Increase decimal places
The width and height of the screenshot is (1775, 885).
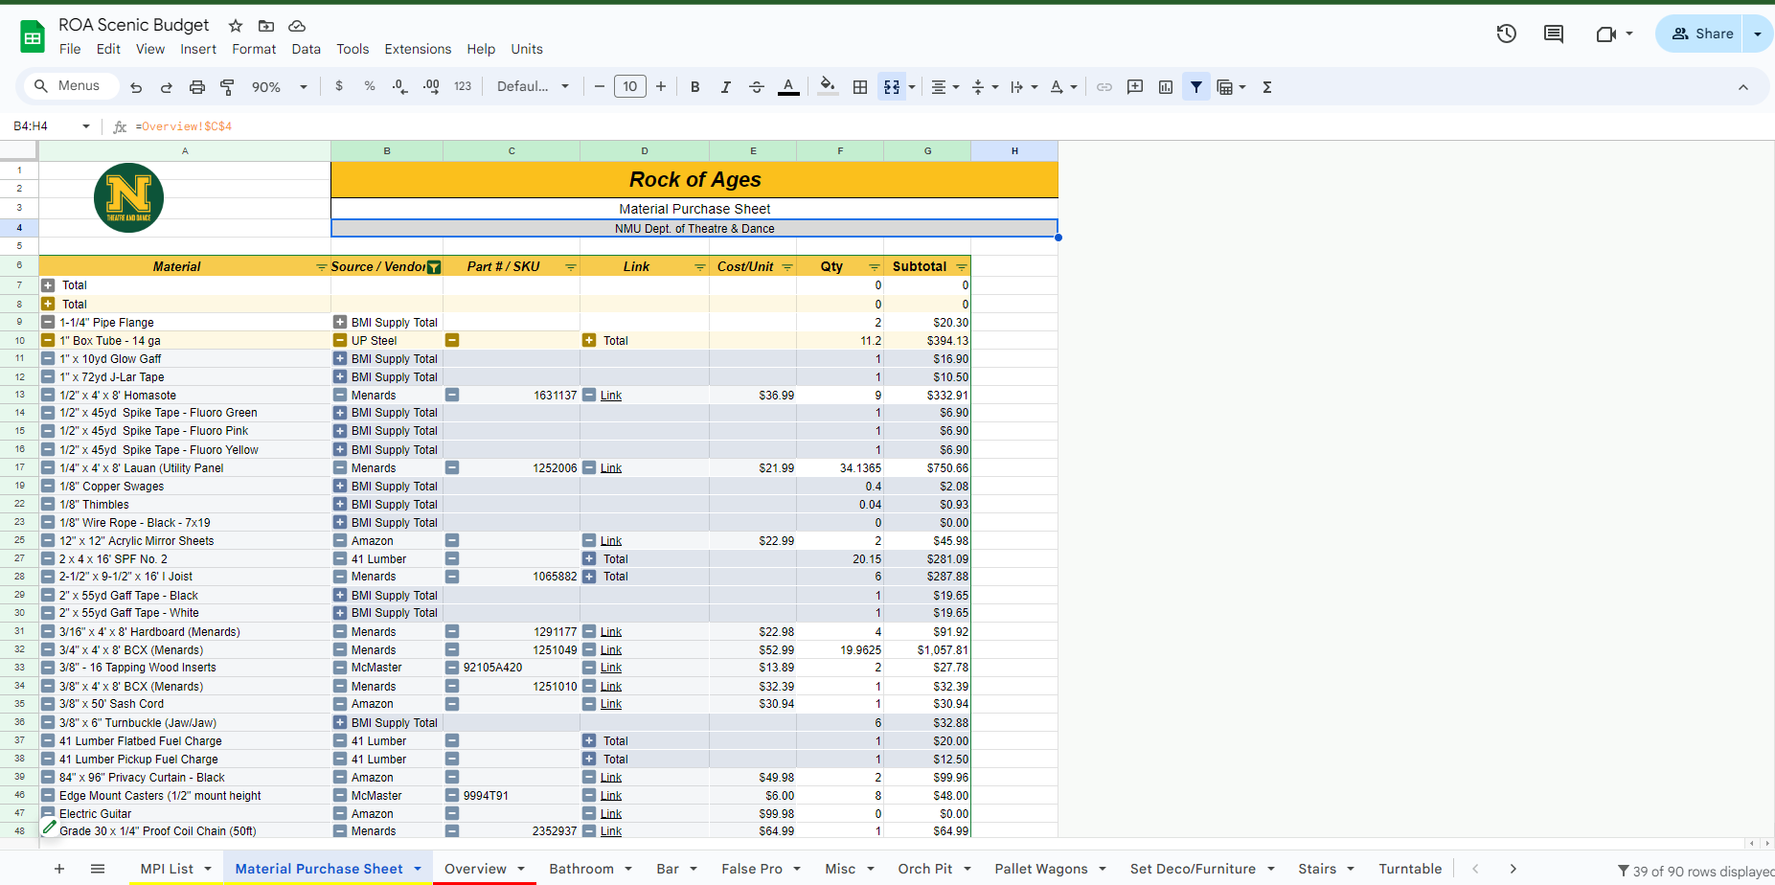(x=431, y=86)
